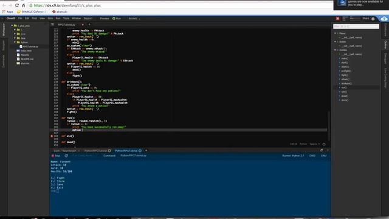Expand the Java folder in tree
Screen dimensions: 389x219
pos(15,38)
